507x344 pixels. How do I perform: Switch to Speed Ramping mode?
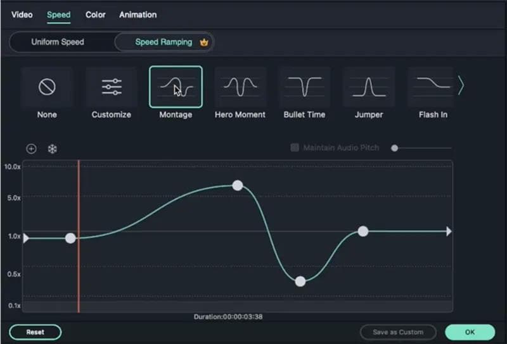pos(164,42)
